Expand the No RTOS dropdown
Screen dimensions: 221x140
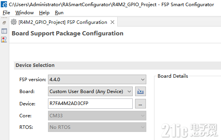[97, 127]
